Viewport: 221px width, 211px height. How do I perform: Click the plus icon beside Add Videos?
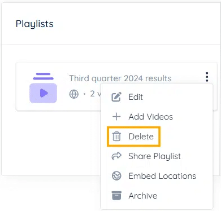[x=116, y=117]
